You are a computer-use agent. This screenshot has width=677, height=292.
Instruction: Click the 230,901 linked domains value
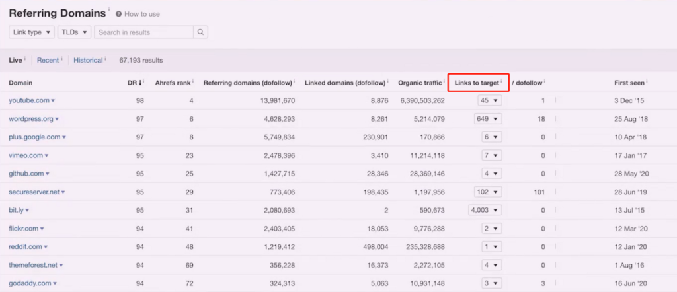tap(376, 137)
